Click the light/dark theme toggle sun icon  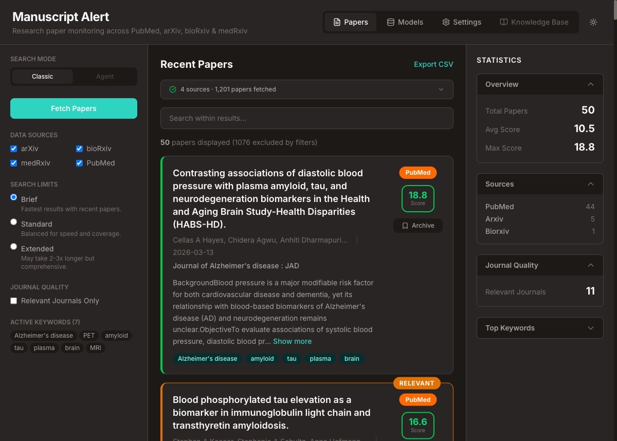[x=593, y=22]
